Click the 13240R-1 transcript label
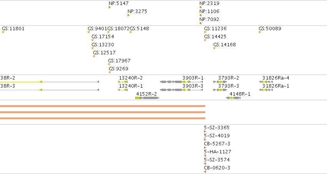 pyautogui.click(x=131, y=86)
